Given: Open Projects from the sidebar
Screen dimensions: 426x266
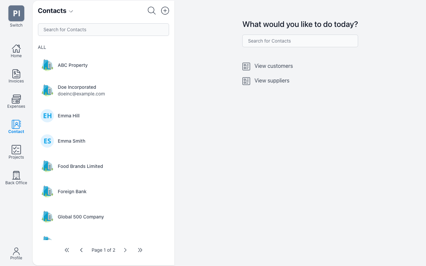Looking at the screenshot, I should pyautogui.click(x=16, y=152).
